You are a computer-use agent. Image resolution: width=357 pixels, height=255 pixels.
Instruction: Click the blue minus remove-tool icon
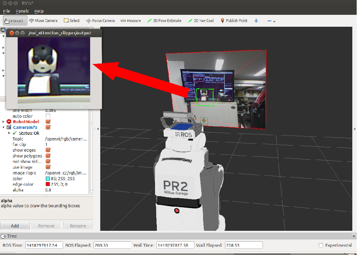pyautogui.click(x=269, y=21)
